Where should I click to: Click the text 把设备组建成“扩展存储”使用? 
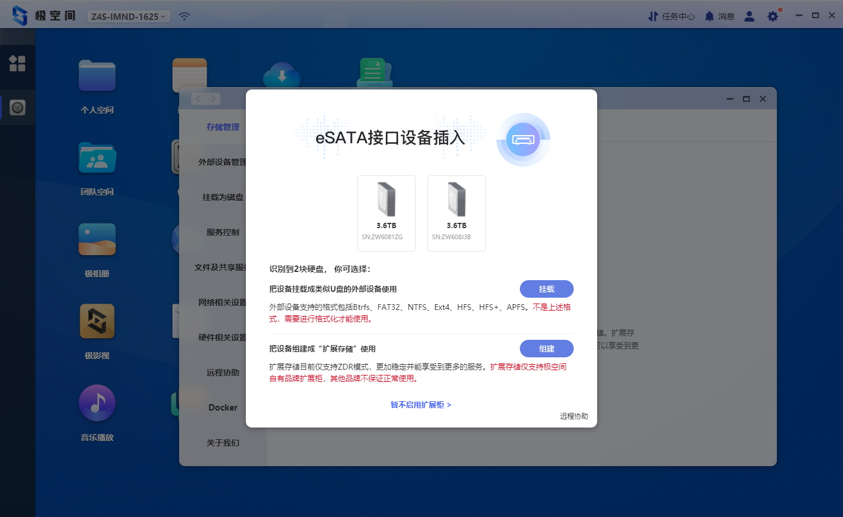click(x=323, y=349)
